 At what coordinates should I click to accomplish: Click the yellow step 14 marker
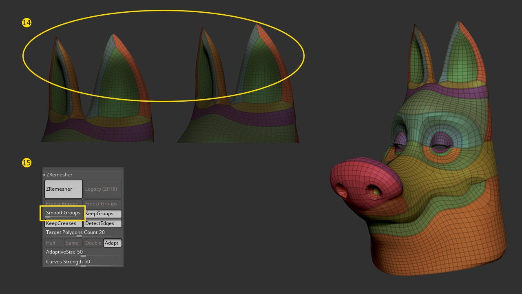[x=27, y=23]
